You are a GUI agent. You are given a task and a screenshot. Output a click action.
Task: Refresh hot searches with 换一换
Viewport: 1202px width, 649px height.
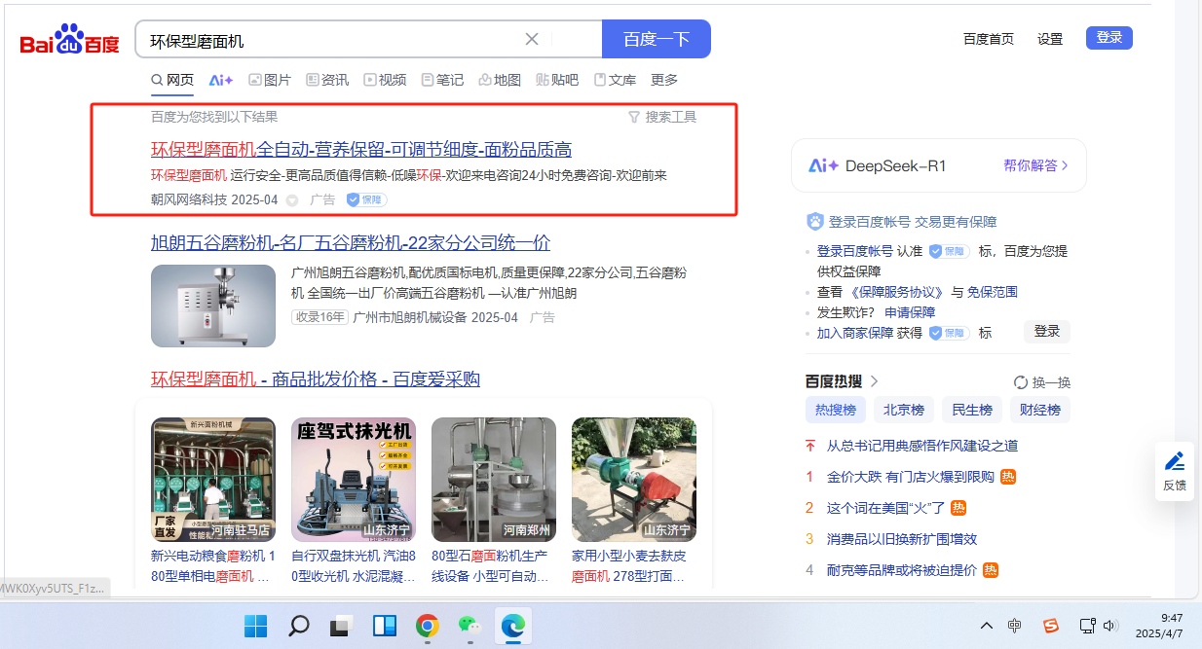point(1042,382)
